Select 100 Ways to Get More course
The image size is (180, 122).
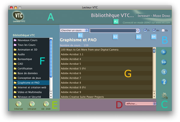pyautogui.click(x=106, y=49)
